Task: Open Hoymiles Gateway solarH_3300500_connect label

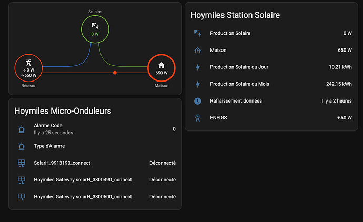Action: tap(83, 197)
